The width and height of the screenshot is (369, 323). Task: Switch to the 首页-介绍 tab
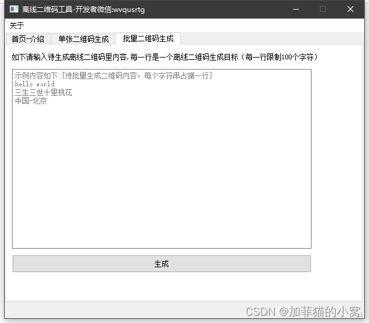point(28,39)
